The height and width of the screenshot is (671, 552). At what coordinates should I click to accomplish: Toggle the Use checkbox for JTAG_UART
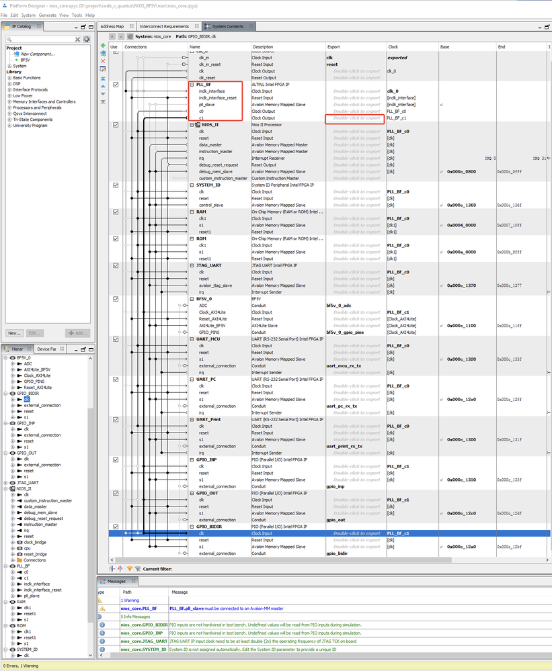[116, 265]
